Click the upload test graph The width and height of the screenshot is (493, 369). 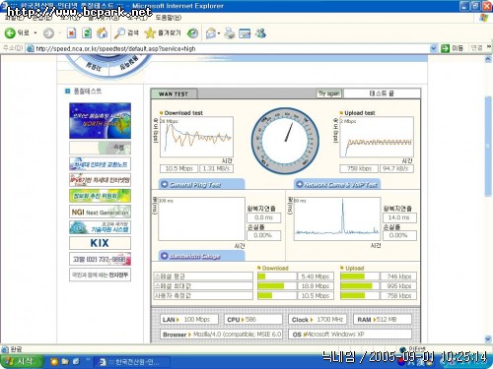click(377, 137)
